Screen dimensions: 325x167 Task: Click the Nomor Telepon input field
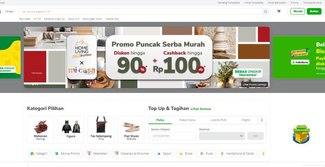point(174,136)
